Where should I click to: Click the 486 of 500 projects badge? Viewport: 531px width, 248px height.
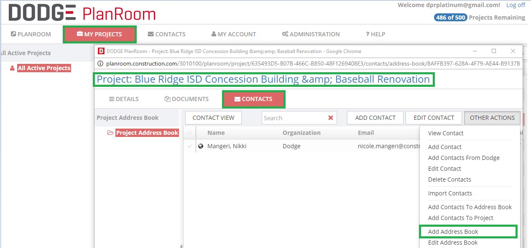[x=450, y=18]
